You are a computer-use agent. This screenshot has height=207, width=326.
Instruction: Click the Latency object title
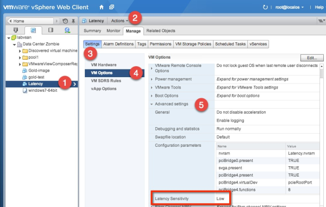pyautogui.click(x=96, y=21)
